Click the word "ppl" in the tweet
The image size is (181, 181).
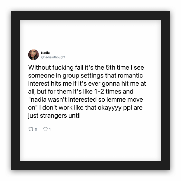127,108
